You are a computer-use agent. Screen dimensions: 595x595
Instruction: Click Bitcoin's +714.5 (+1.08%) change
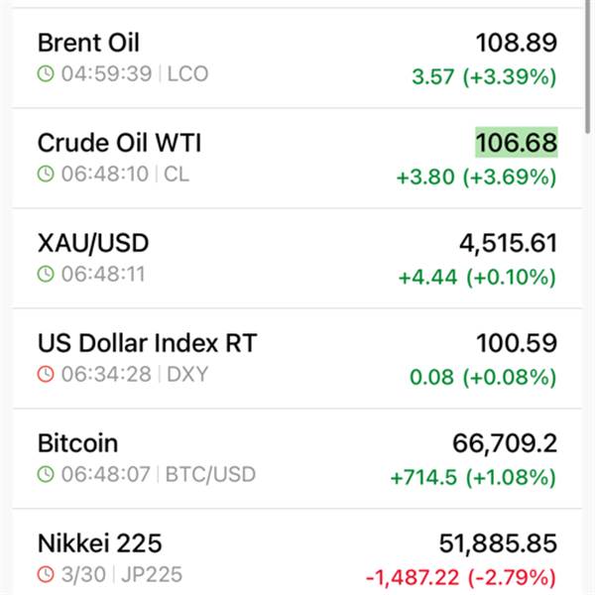(473, 477)
